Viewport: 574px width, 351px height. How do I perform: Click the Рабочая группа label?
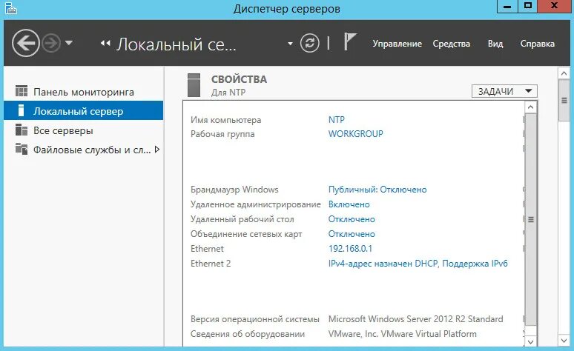[x=222, y=134]
